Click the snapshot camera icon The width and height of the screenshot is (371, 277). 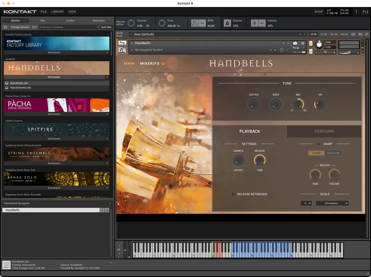pos(295,43)
